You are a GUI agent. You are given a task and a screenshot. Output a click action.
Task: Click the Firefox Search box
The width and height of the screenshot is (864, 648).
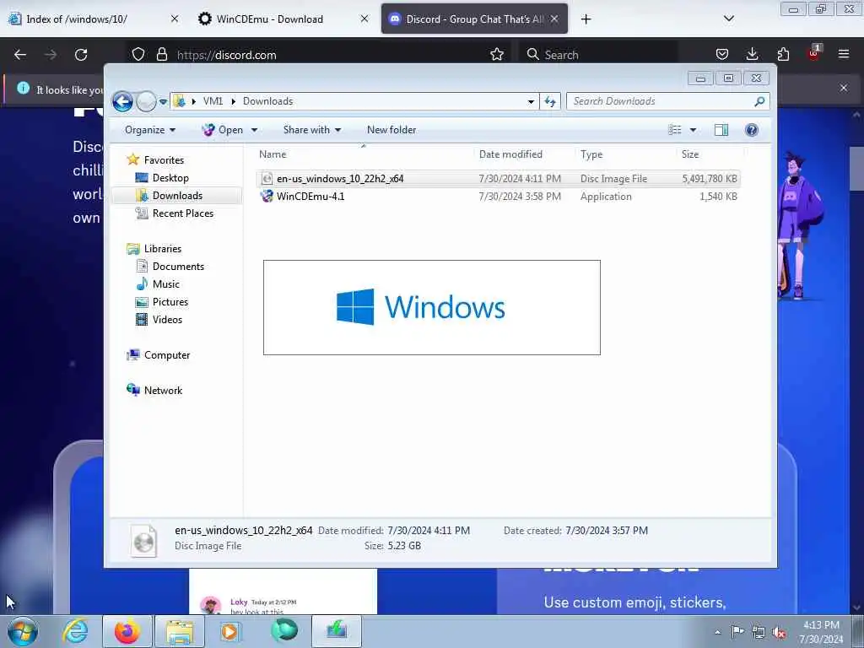(598, 55)
